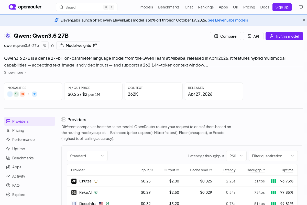The width and height of the screenshot is (307, 205).
Task: Click the Reka AI provider logo
Action: (x=74, y=192)
